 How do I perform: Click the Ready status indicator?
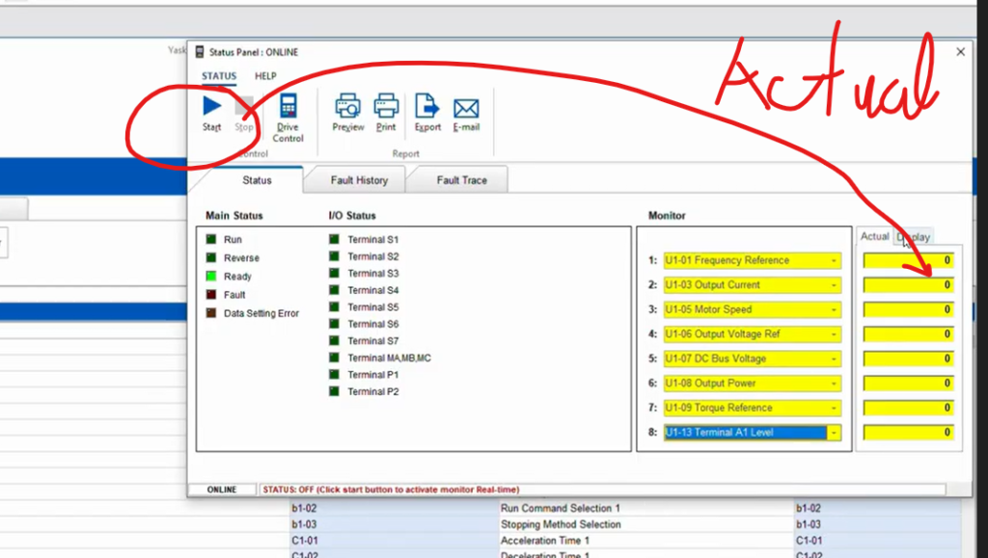(211, 277)
